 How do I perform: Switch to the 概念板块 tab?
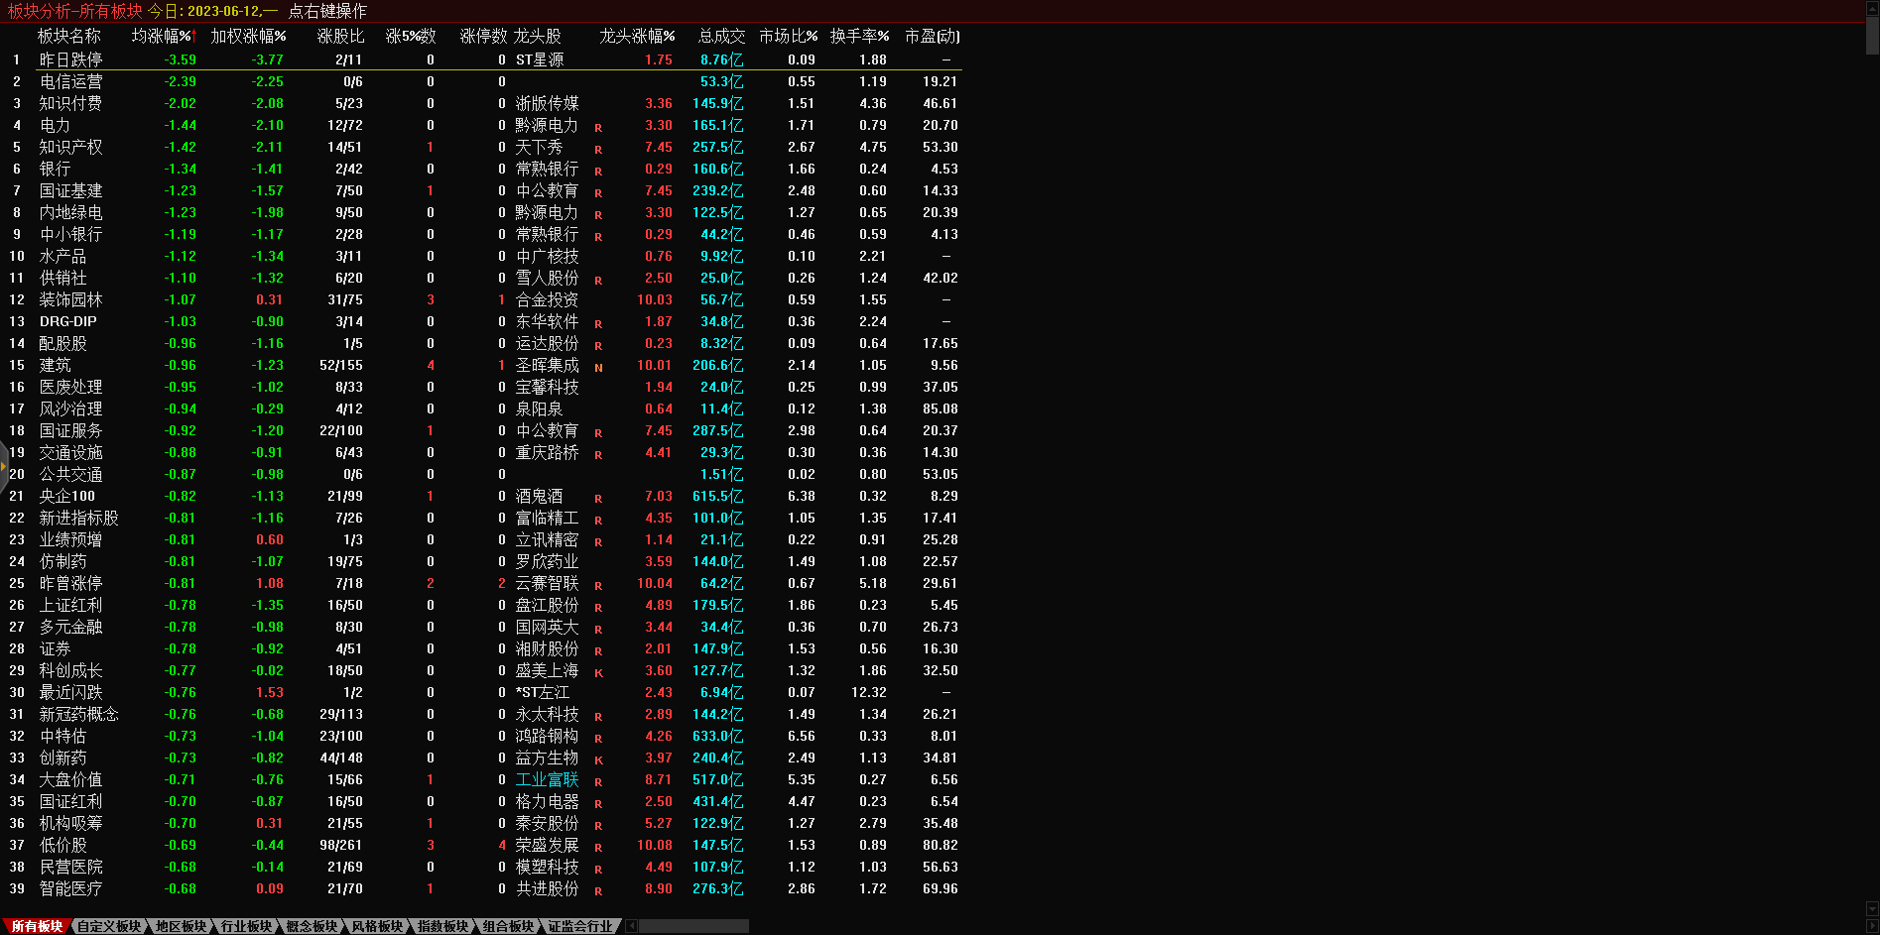click(x=311, y=926)
